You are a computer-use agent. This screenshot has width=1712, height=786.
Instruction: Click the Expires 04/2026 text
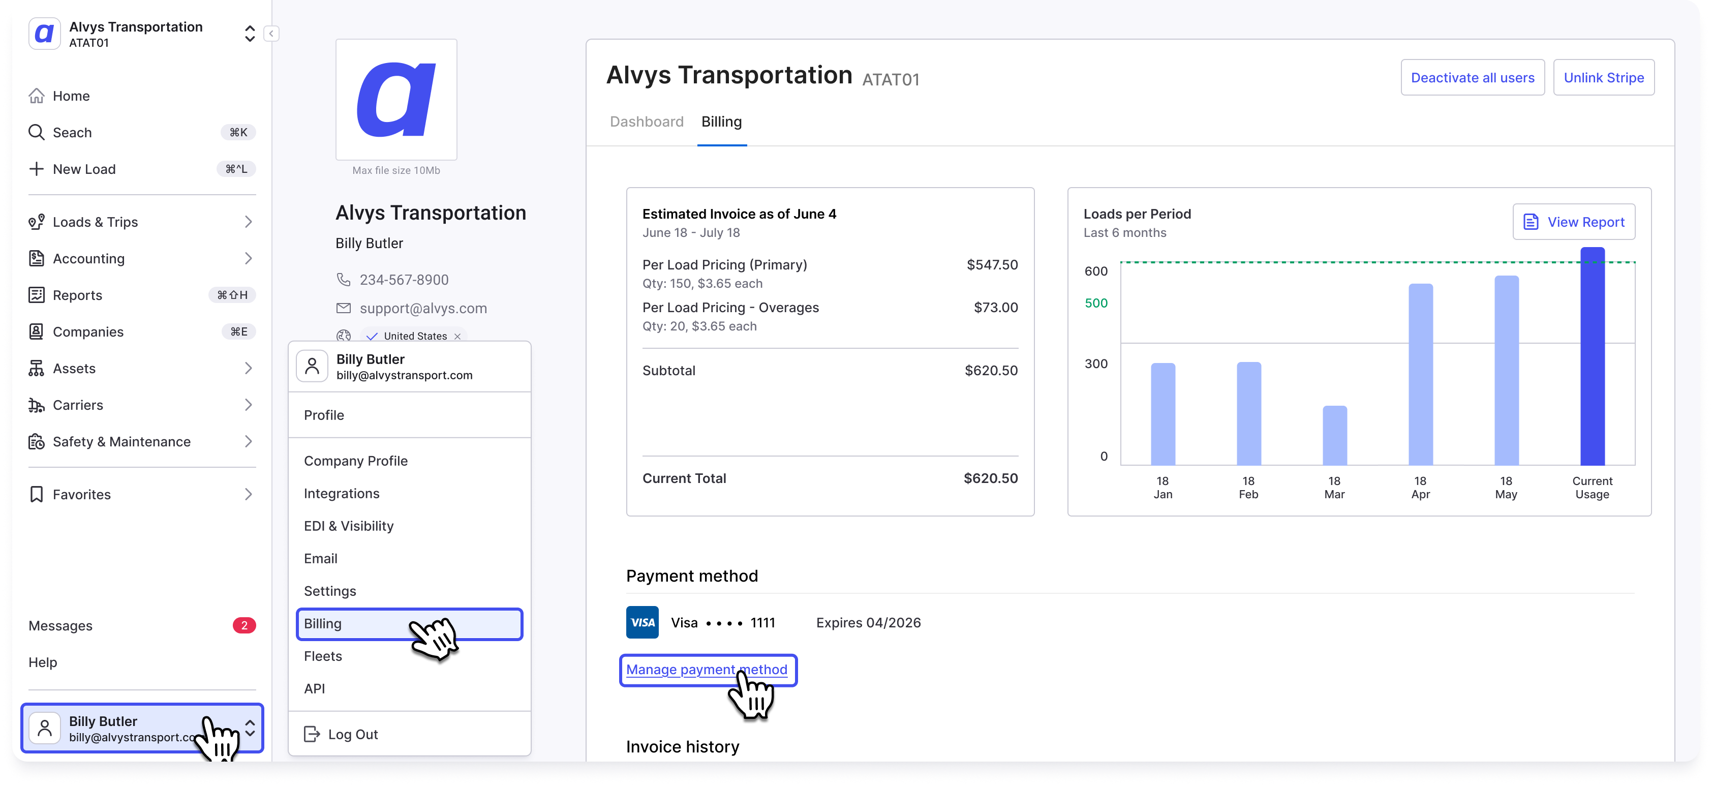coord(868,622)
